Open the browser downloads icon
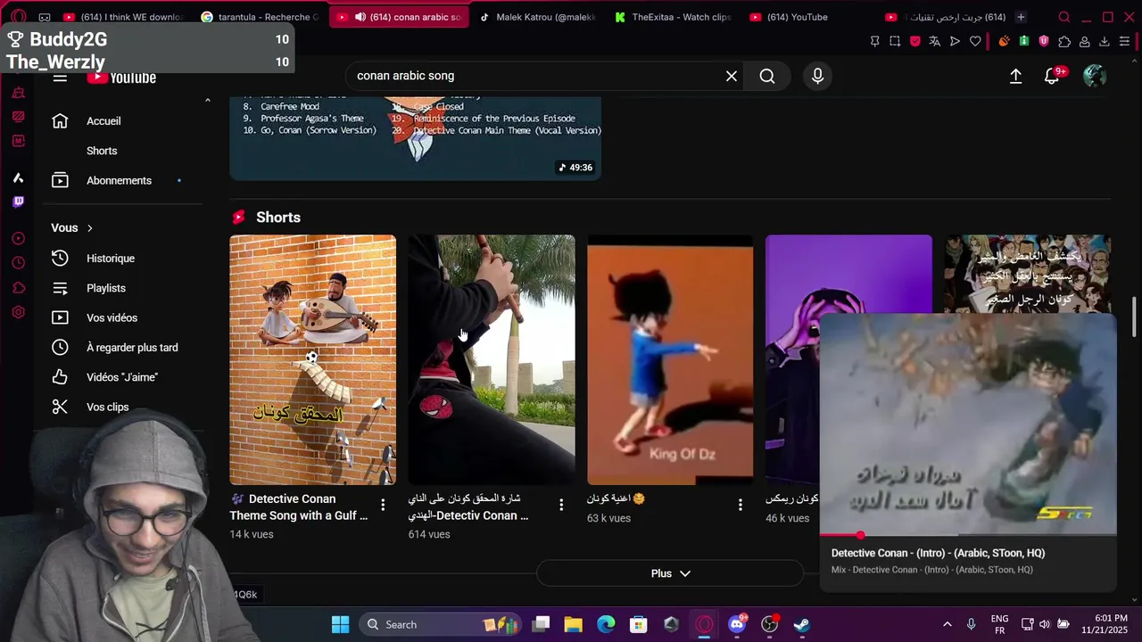This screenshot has height=642, width=1142. pos(1105,41)
